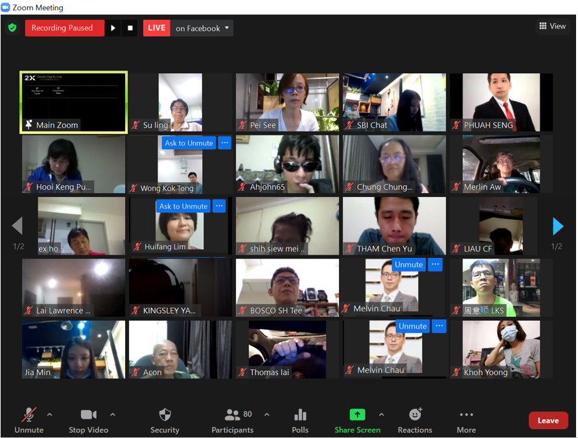Expand the Share Screen options caret
Screen dimensions: 578x438
[382, 415]
